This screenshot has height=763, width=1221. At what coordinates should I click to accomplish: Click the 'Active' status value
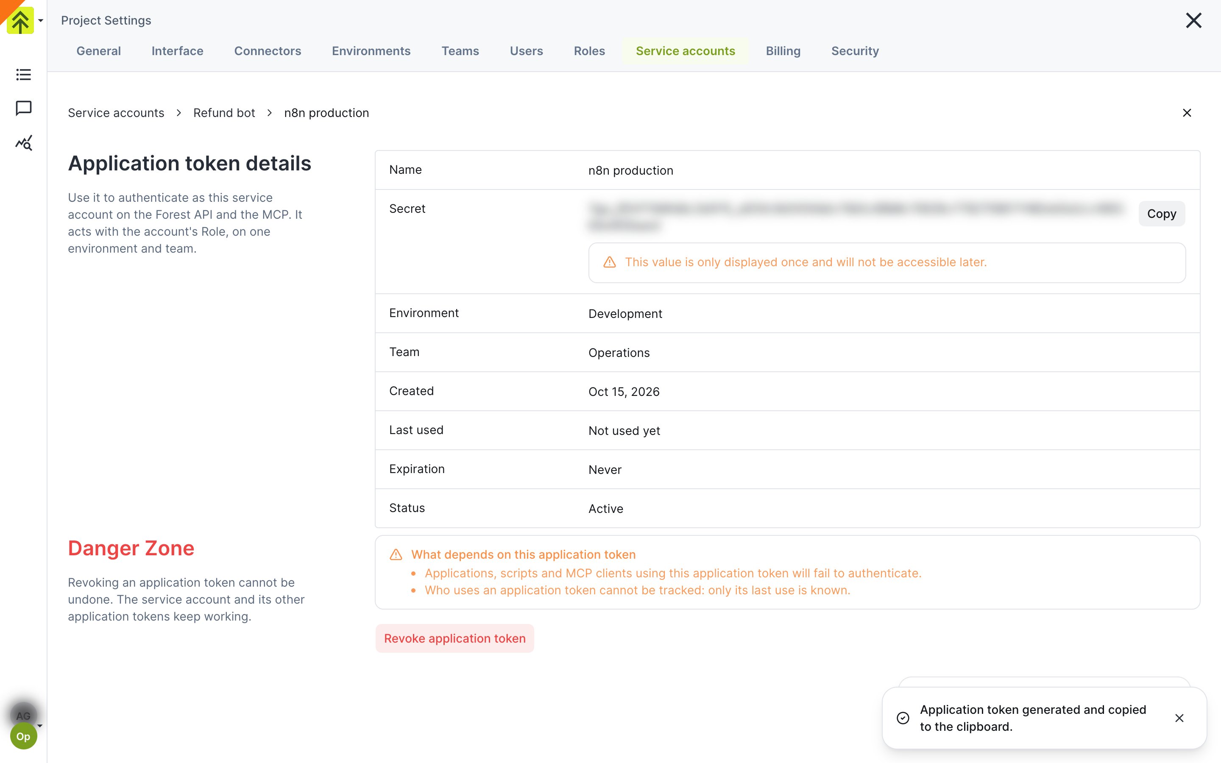coord(605,509)
